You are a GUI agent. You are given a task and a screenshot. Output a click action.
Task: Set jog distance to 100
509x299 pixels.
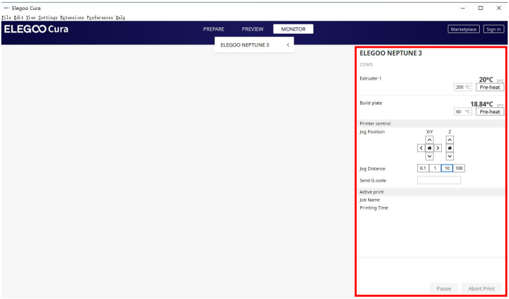pyautogui.click(x=458, y=168)
